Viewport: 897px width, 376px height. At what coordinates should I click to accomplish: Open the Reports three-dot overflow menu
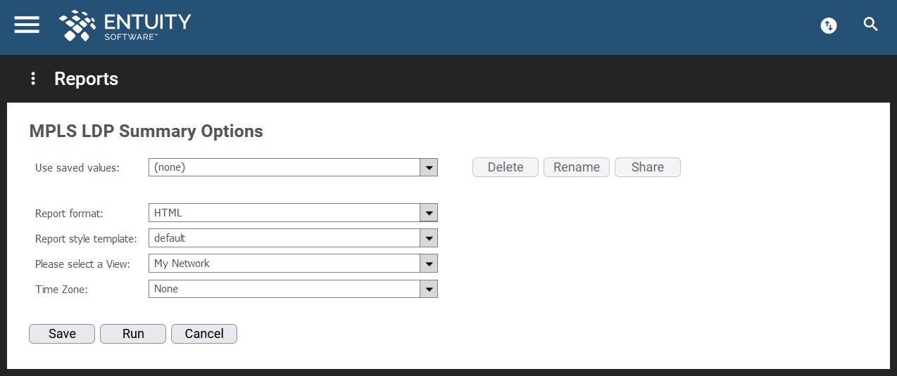(32, 79)
